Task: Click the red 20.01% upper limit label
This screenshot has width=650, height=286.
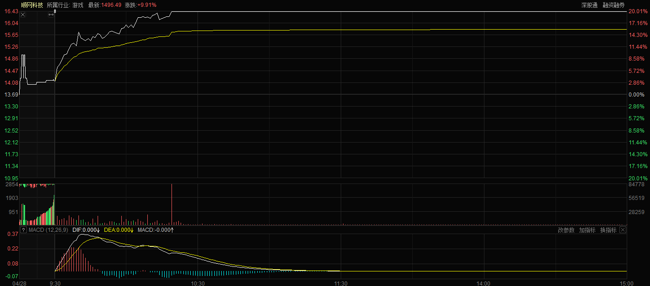Action: (638, 11)
